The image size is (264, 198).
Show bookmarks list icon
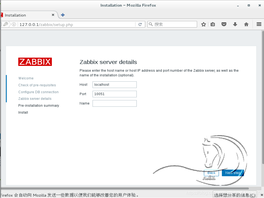tap(213, 24)
